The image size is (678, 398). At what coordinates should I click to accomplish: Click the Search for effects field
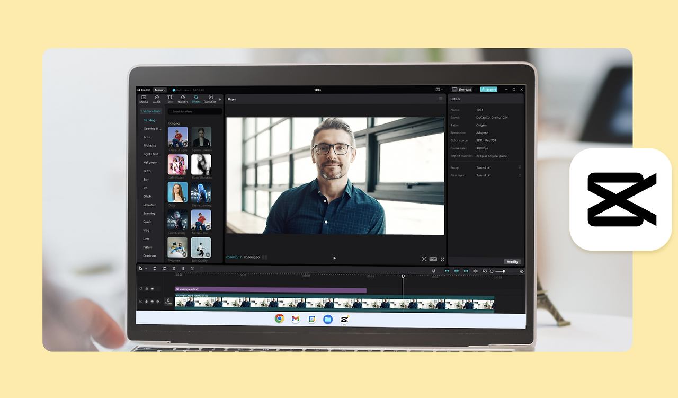pos(195,111)
